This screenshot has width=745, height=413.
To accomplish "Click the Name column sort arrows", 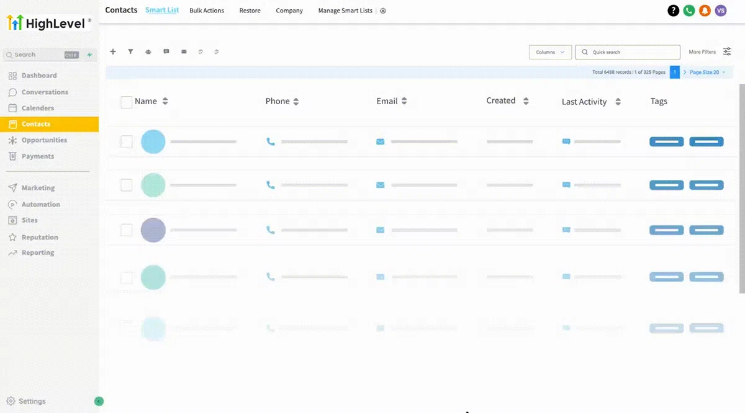I will pos(164,101).
